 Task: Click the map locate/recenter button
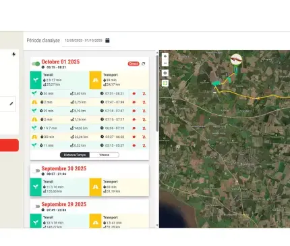[165, 73]
